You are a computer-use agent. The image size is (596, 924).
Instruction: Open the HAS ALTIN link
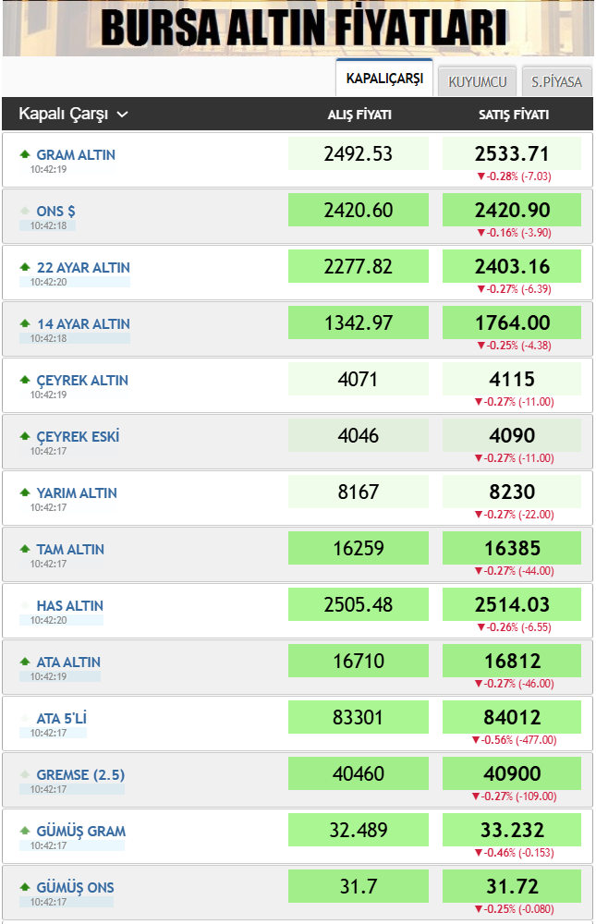coord(69,605)
